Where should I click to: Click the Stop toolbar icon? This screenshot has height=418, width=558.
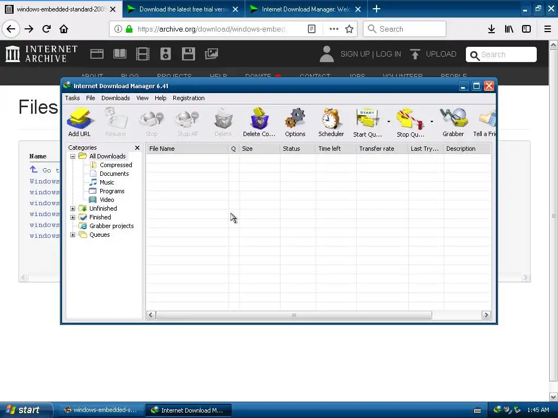point(151,122)
